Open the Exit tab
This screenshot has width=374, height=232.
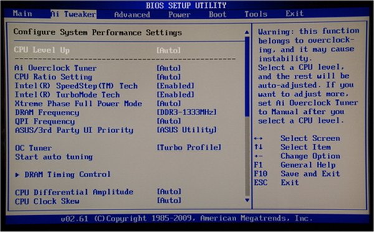(295, 13)
